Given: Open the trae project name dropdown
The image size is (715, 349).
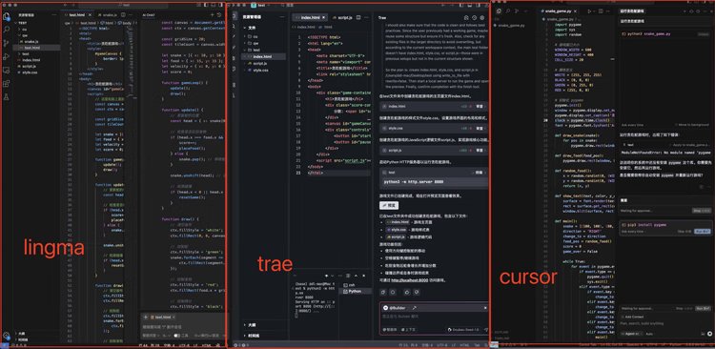Looking at the screenshot, I should click(x=261, y=5).
